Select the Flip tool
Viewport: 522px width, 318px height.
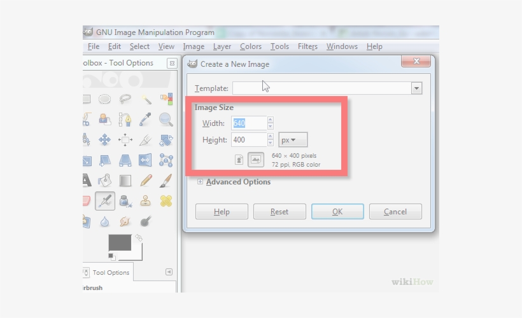145,160
